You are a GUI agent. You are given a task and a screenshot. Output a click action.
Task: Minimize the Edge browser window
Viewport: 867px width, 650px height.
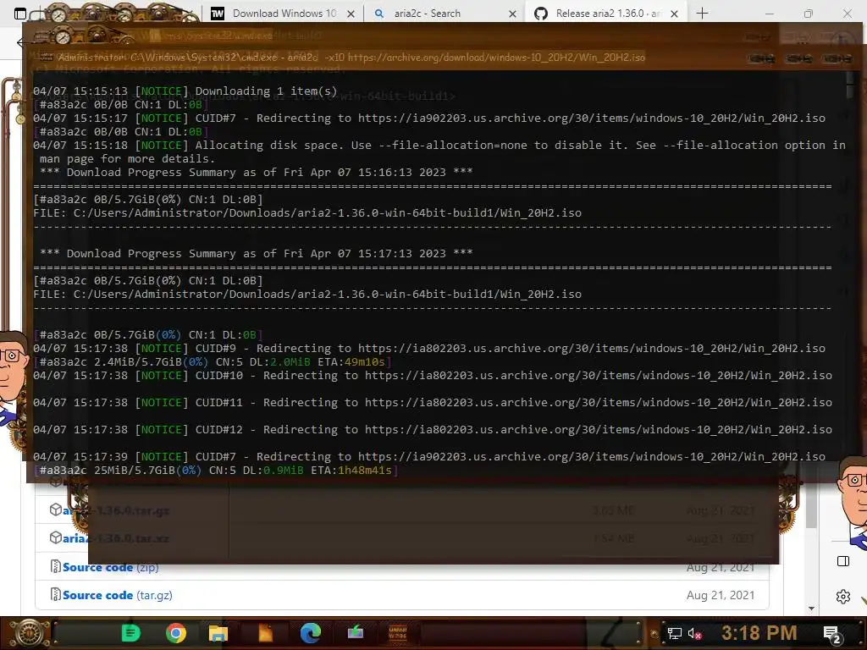click(769, 14)
